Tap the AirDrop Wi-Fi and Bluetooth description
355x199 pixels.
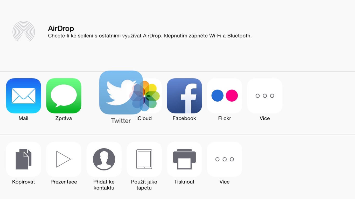pyautogui.click(x=150, y=36)
